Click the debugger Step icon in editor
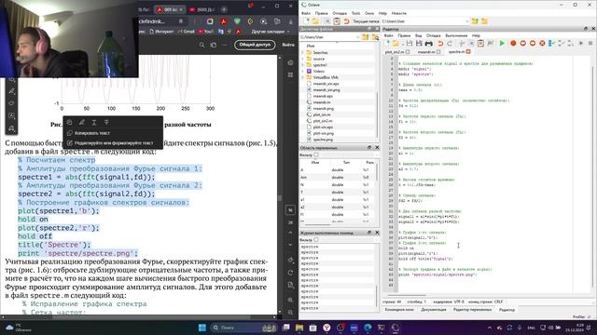 click(x=551, y=44)
